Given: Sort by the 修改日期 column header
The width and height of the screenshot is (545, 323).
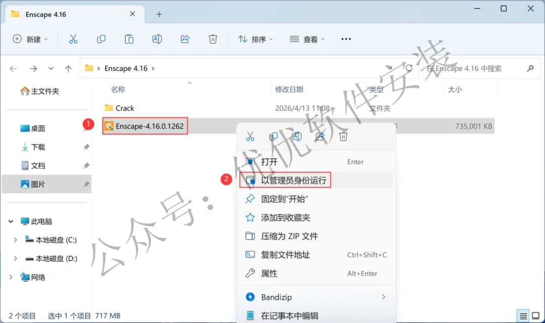Looking at the screenshot, I should click(289, 89).
